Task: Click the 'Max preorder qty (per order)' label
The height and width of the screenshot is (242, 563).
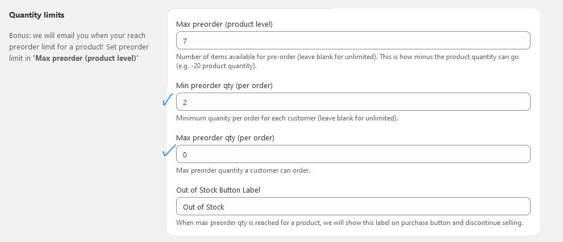Action: [225, 137]
